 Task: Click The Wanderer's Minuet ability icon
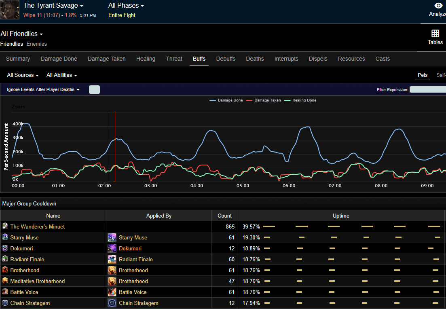(x=5, y=226)
